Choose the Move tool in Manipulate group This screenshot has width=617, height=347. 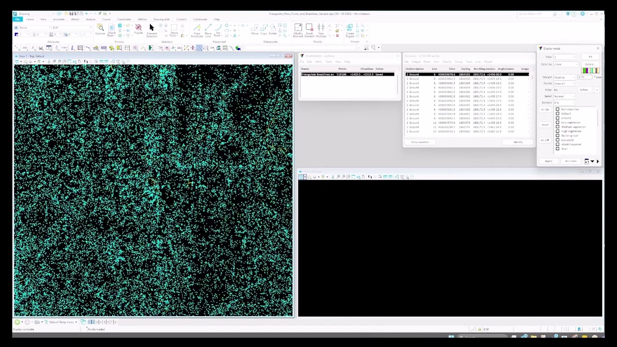(255, 30)
